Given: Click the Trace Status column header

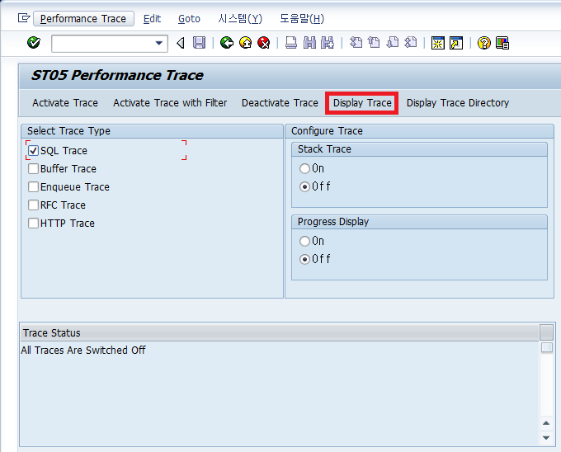Looking at the screenshot, I should 280,333.
